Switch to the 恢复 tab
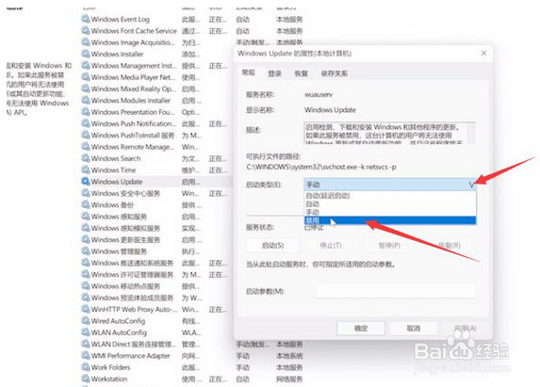 (301, 73)
